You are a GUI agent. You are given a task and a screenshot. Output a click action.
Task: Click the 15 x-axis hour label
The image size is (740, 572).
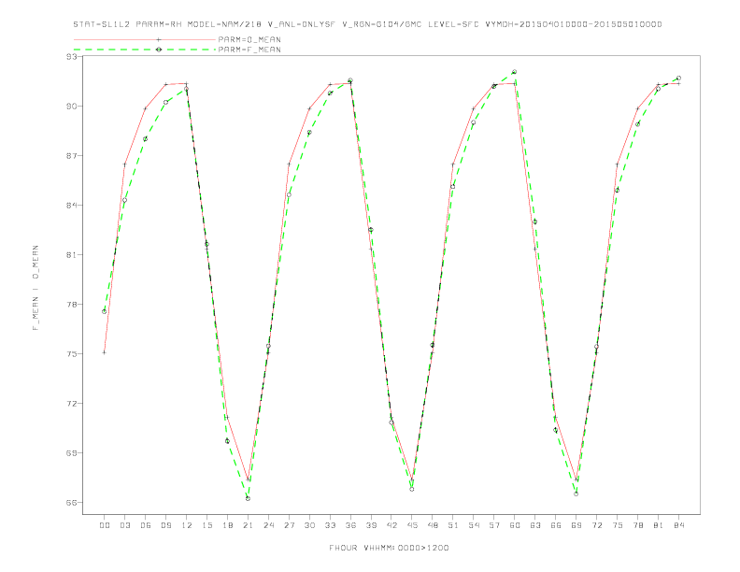[x=207, y=525]
